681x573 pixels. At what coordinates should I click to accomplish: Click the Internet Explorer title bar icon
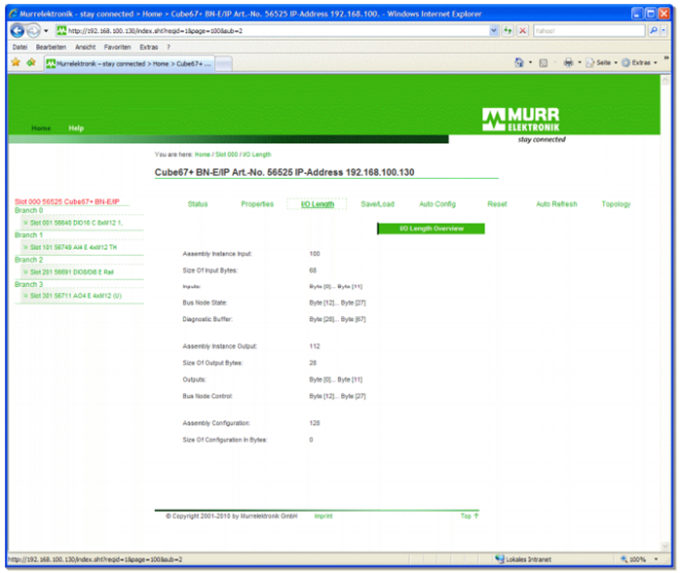(x=14, y=14)
